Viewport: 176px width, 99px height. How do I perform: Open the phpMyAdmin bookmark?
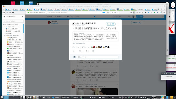click(13, 38)
